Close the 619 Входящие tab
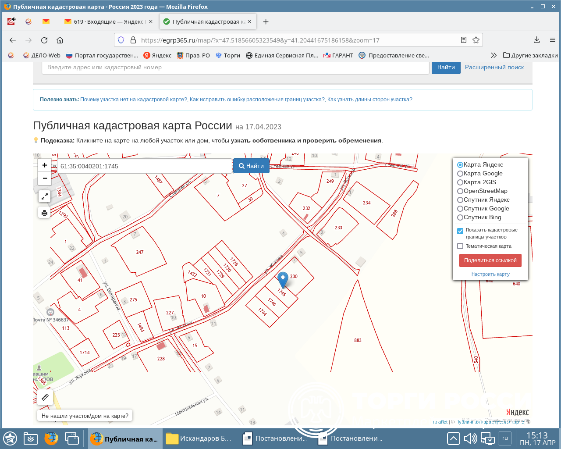The width and height of the screenshot is (561, 449). (x=151, y=21)
